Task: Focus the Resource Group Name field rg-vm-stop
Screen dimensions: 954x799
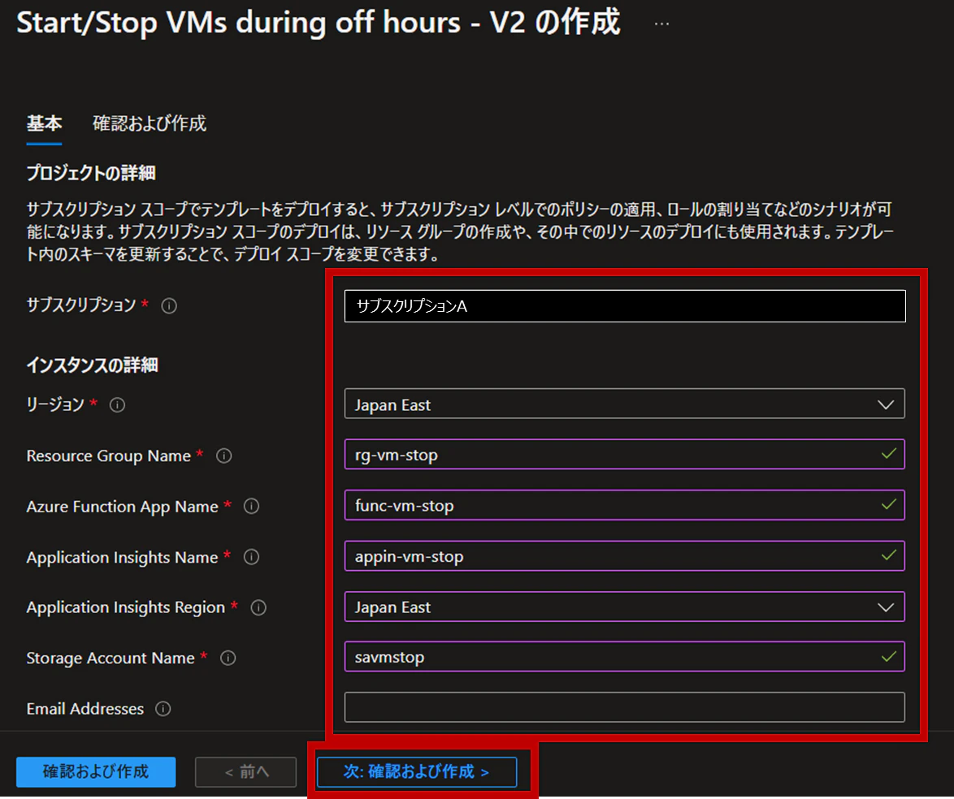Action: point(624,454)
